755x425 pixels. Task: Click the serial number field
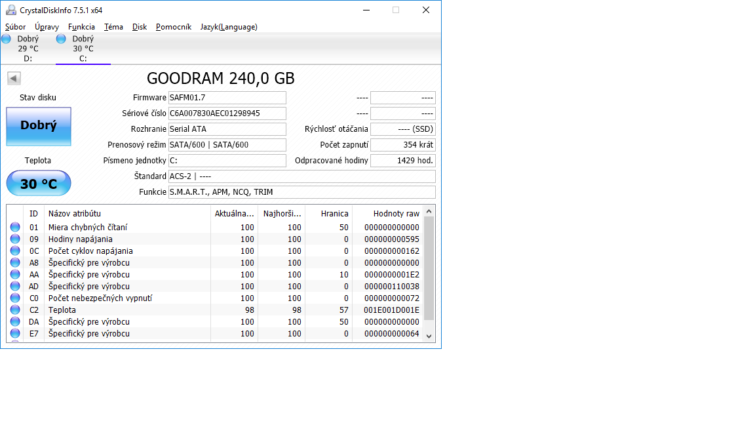pos(227,113)
